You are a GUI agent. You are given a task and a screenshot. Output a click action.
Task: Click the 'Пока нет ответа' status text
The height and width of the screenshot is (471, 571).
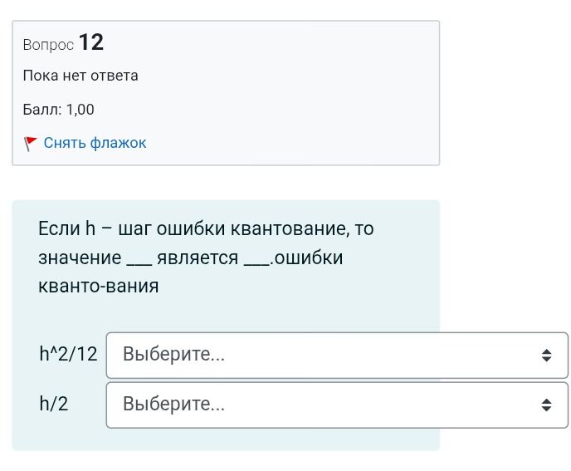coord(81,76)
